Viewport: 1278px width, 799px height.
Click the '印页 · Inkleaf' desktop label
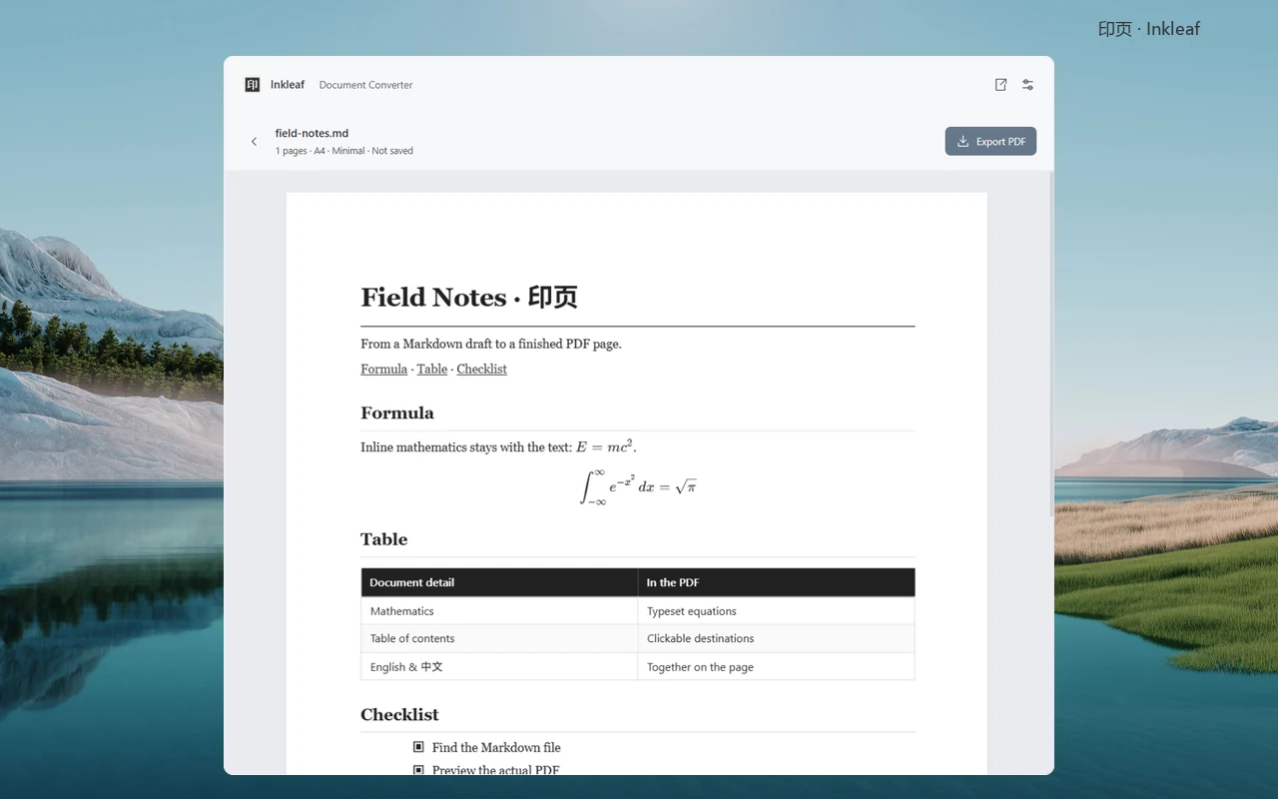coord(1149,29)
